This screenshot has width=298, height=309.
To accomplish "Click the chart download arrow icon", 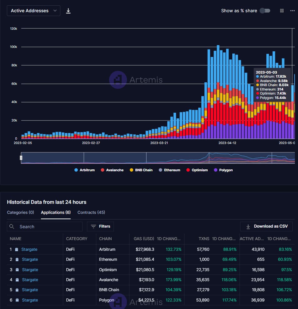I will coord(68,11).
